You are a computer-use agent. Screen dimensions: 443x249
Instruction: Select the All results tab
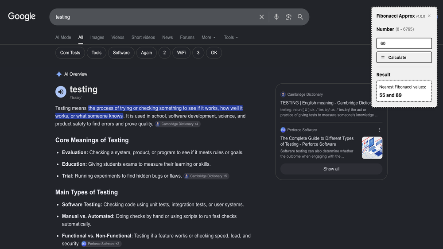coord(81,37)
